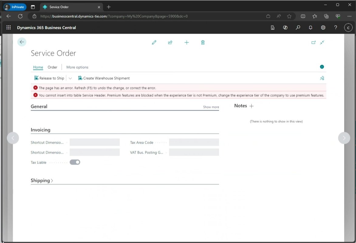The image size is (356, 243).
Task: Click the VAT Bus. Posting Group field
Action: tap(194, 152)
